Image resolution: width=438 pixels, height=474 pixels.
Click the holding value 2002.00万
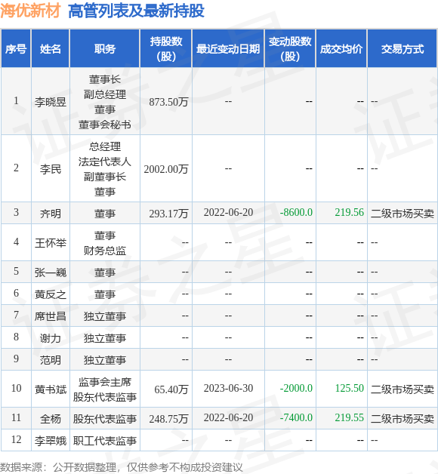[166, 169]
